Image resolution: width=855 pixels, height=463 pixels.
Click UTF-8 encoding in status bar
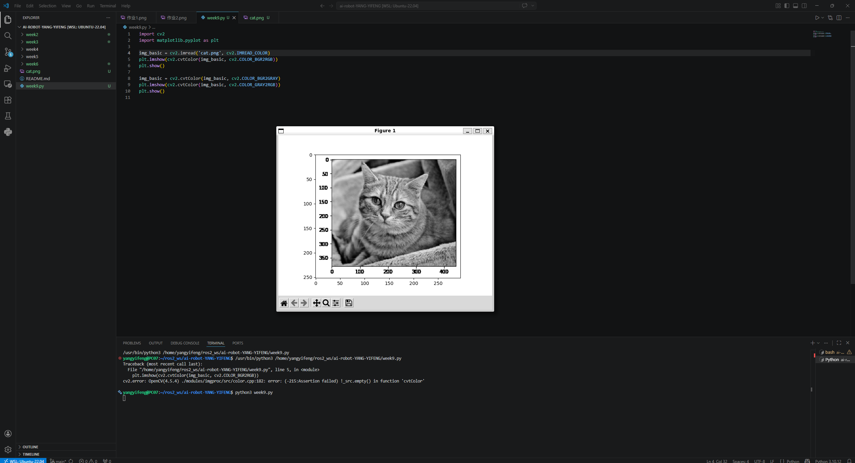coord(759,461)
